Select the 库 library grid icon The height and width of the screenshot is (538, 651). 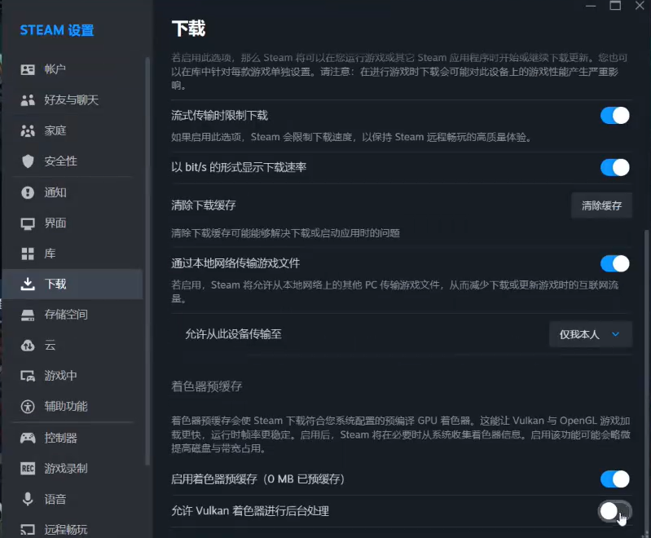[28, 254]
